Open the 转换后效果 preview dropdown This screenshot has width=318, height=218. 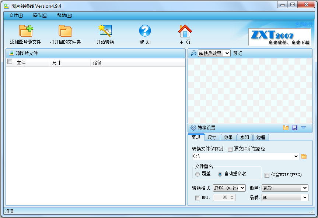(214, 53)
